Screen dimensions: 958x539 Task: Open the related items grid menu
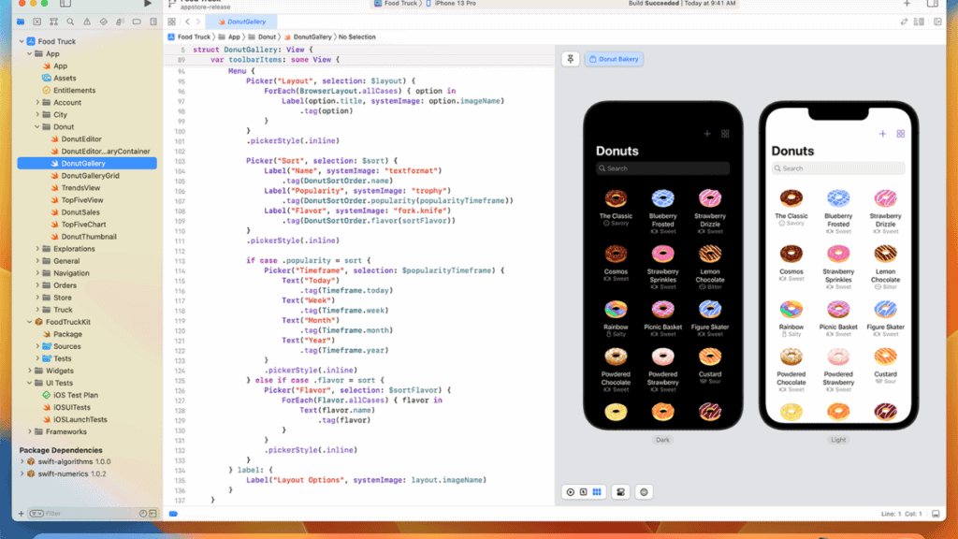[172, 22]
